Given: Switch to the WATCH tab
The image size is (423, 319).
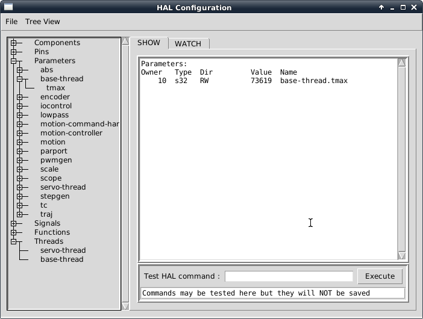Looking at the screenshot, I should click(188, 44).
